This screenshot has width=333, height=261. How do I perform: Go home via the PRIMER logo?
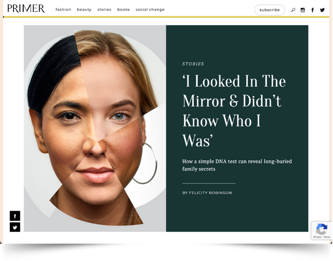pyautogui.click(x=26, y=9)
